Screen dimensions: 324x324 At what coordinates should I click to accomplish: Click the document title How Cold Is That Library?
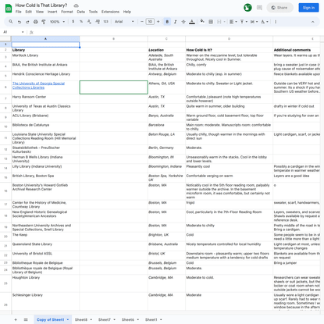(x=41, y=5)
